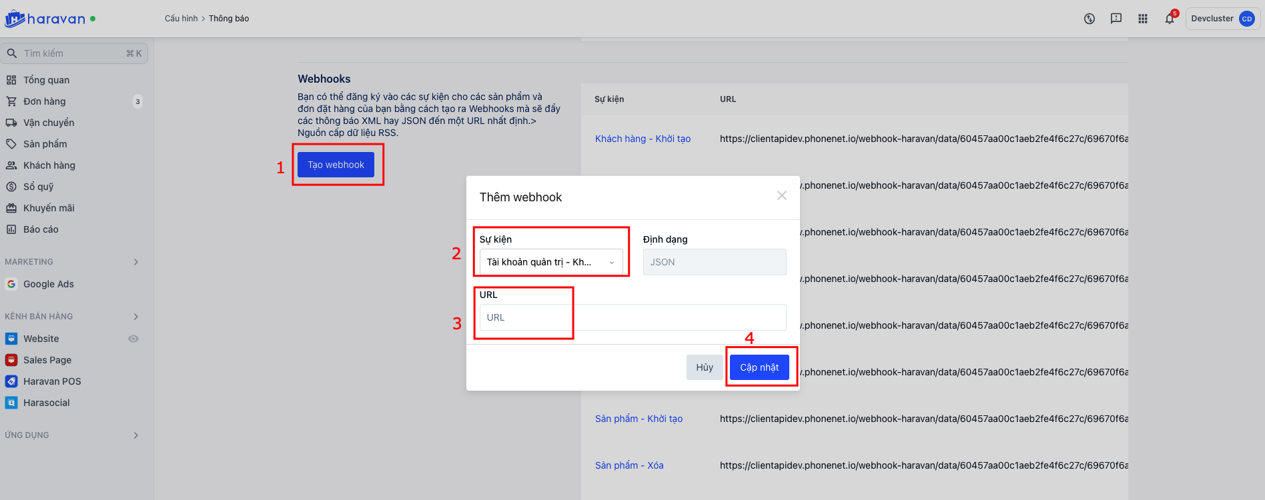Click the Tạo webhook button
Image resolution: width=1265 pixels, height=500 pixels.
click(x=336, y=165)
